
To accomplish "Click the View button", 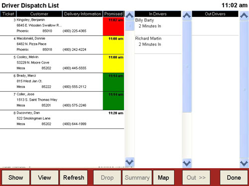I will click(x=44, y=178).
